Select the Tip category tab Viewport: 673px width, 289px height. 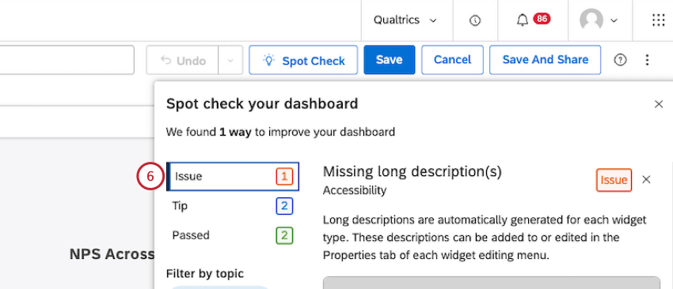[233, 206]
